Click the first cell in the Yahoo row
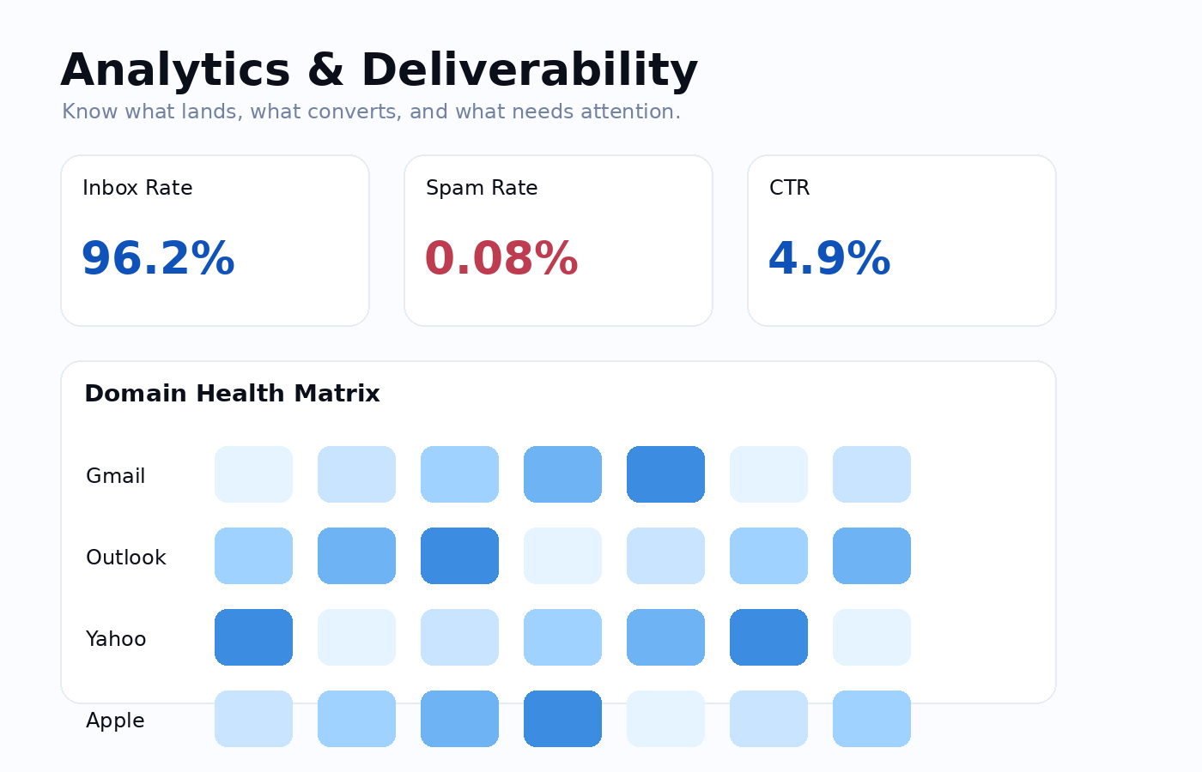 (x=253, y=637)
